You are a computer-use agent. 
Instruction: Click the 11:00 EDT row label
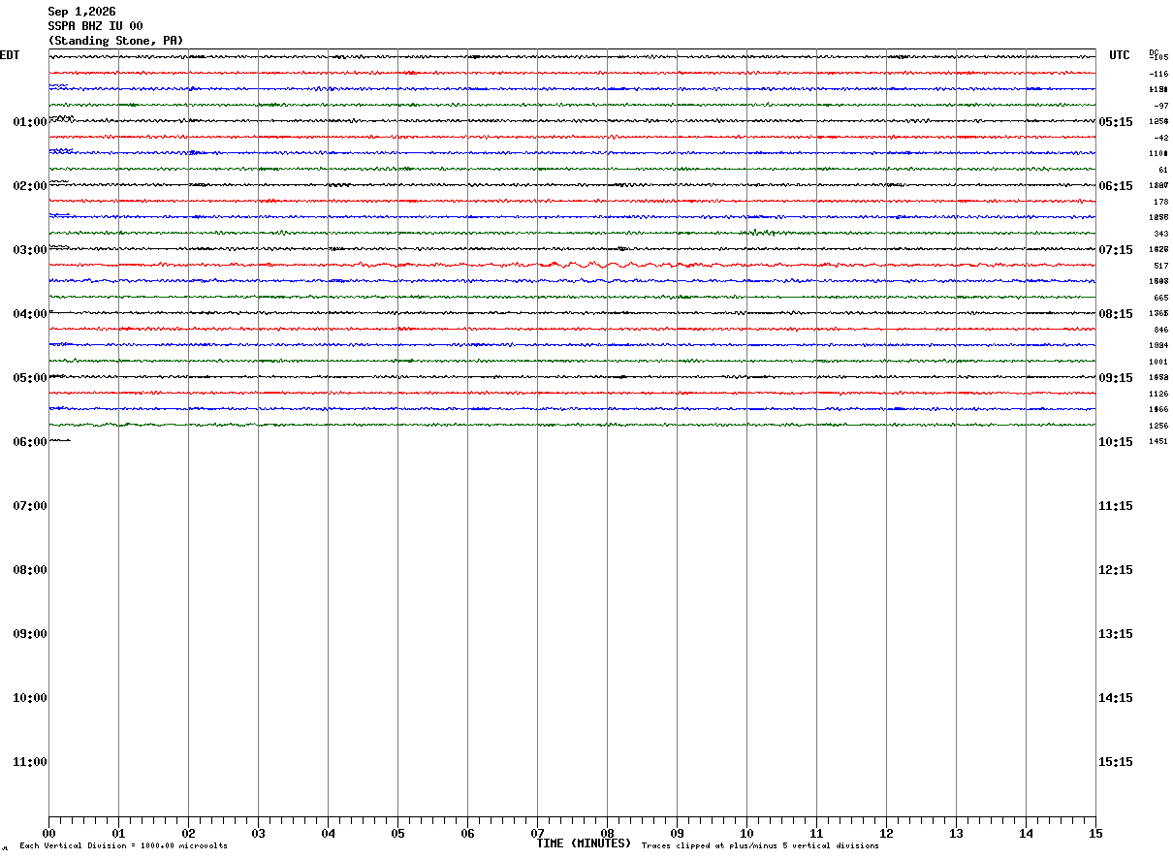click(30, 762)
